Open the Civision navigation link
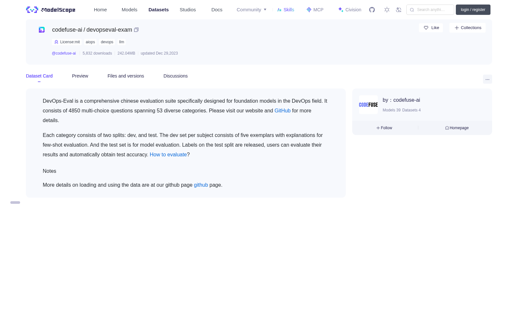Viewport: 518px width, 323px height. (x=350, y=10)
